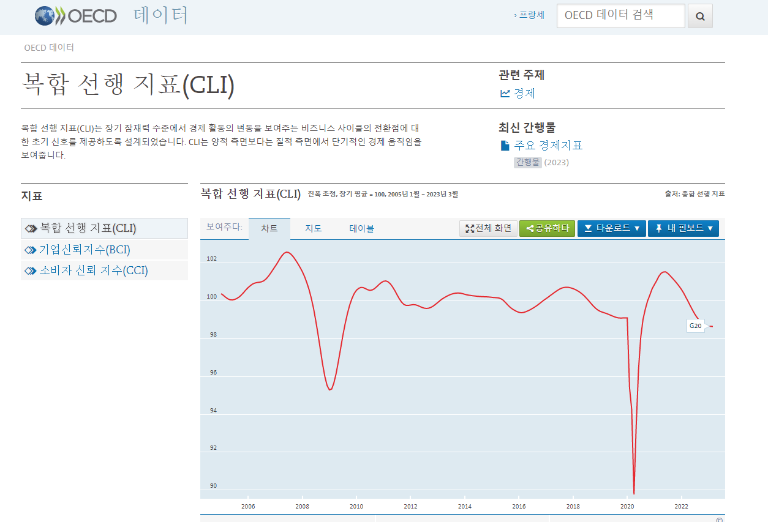The image size is (768, 522).
Task: Click the search magnifier icon
Action: point(699,16)
